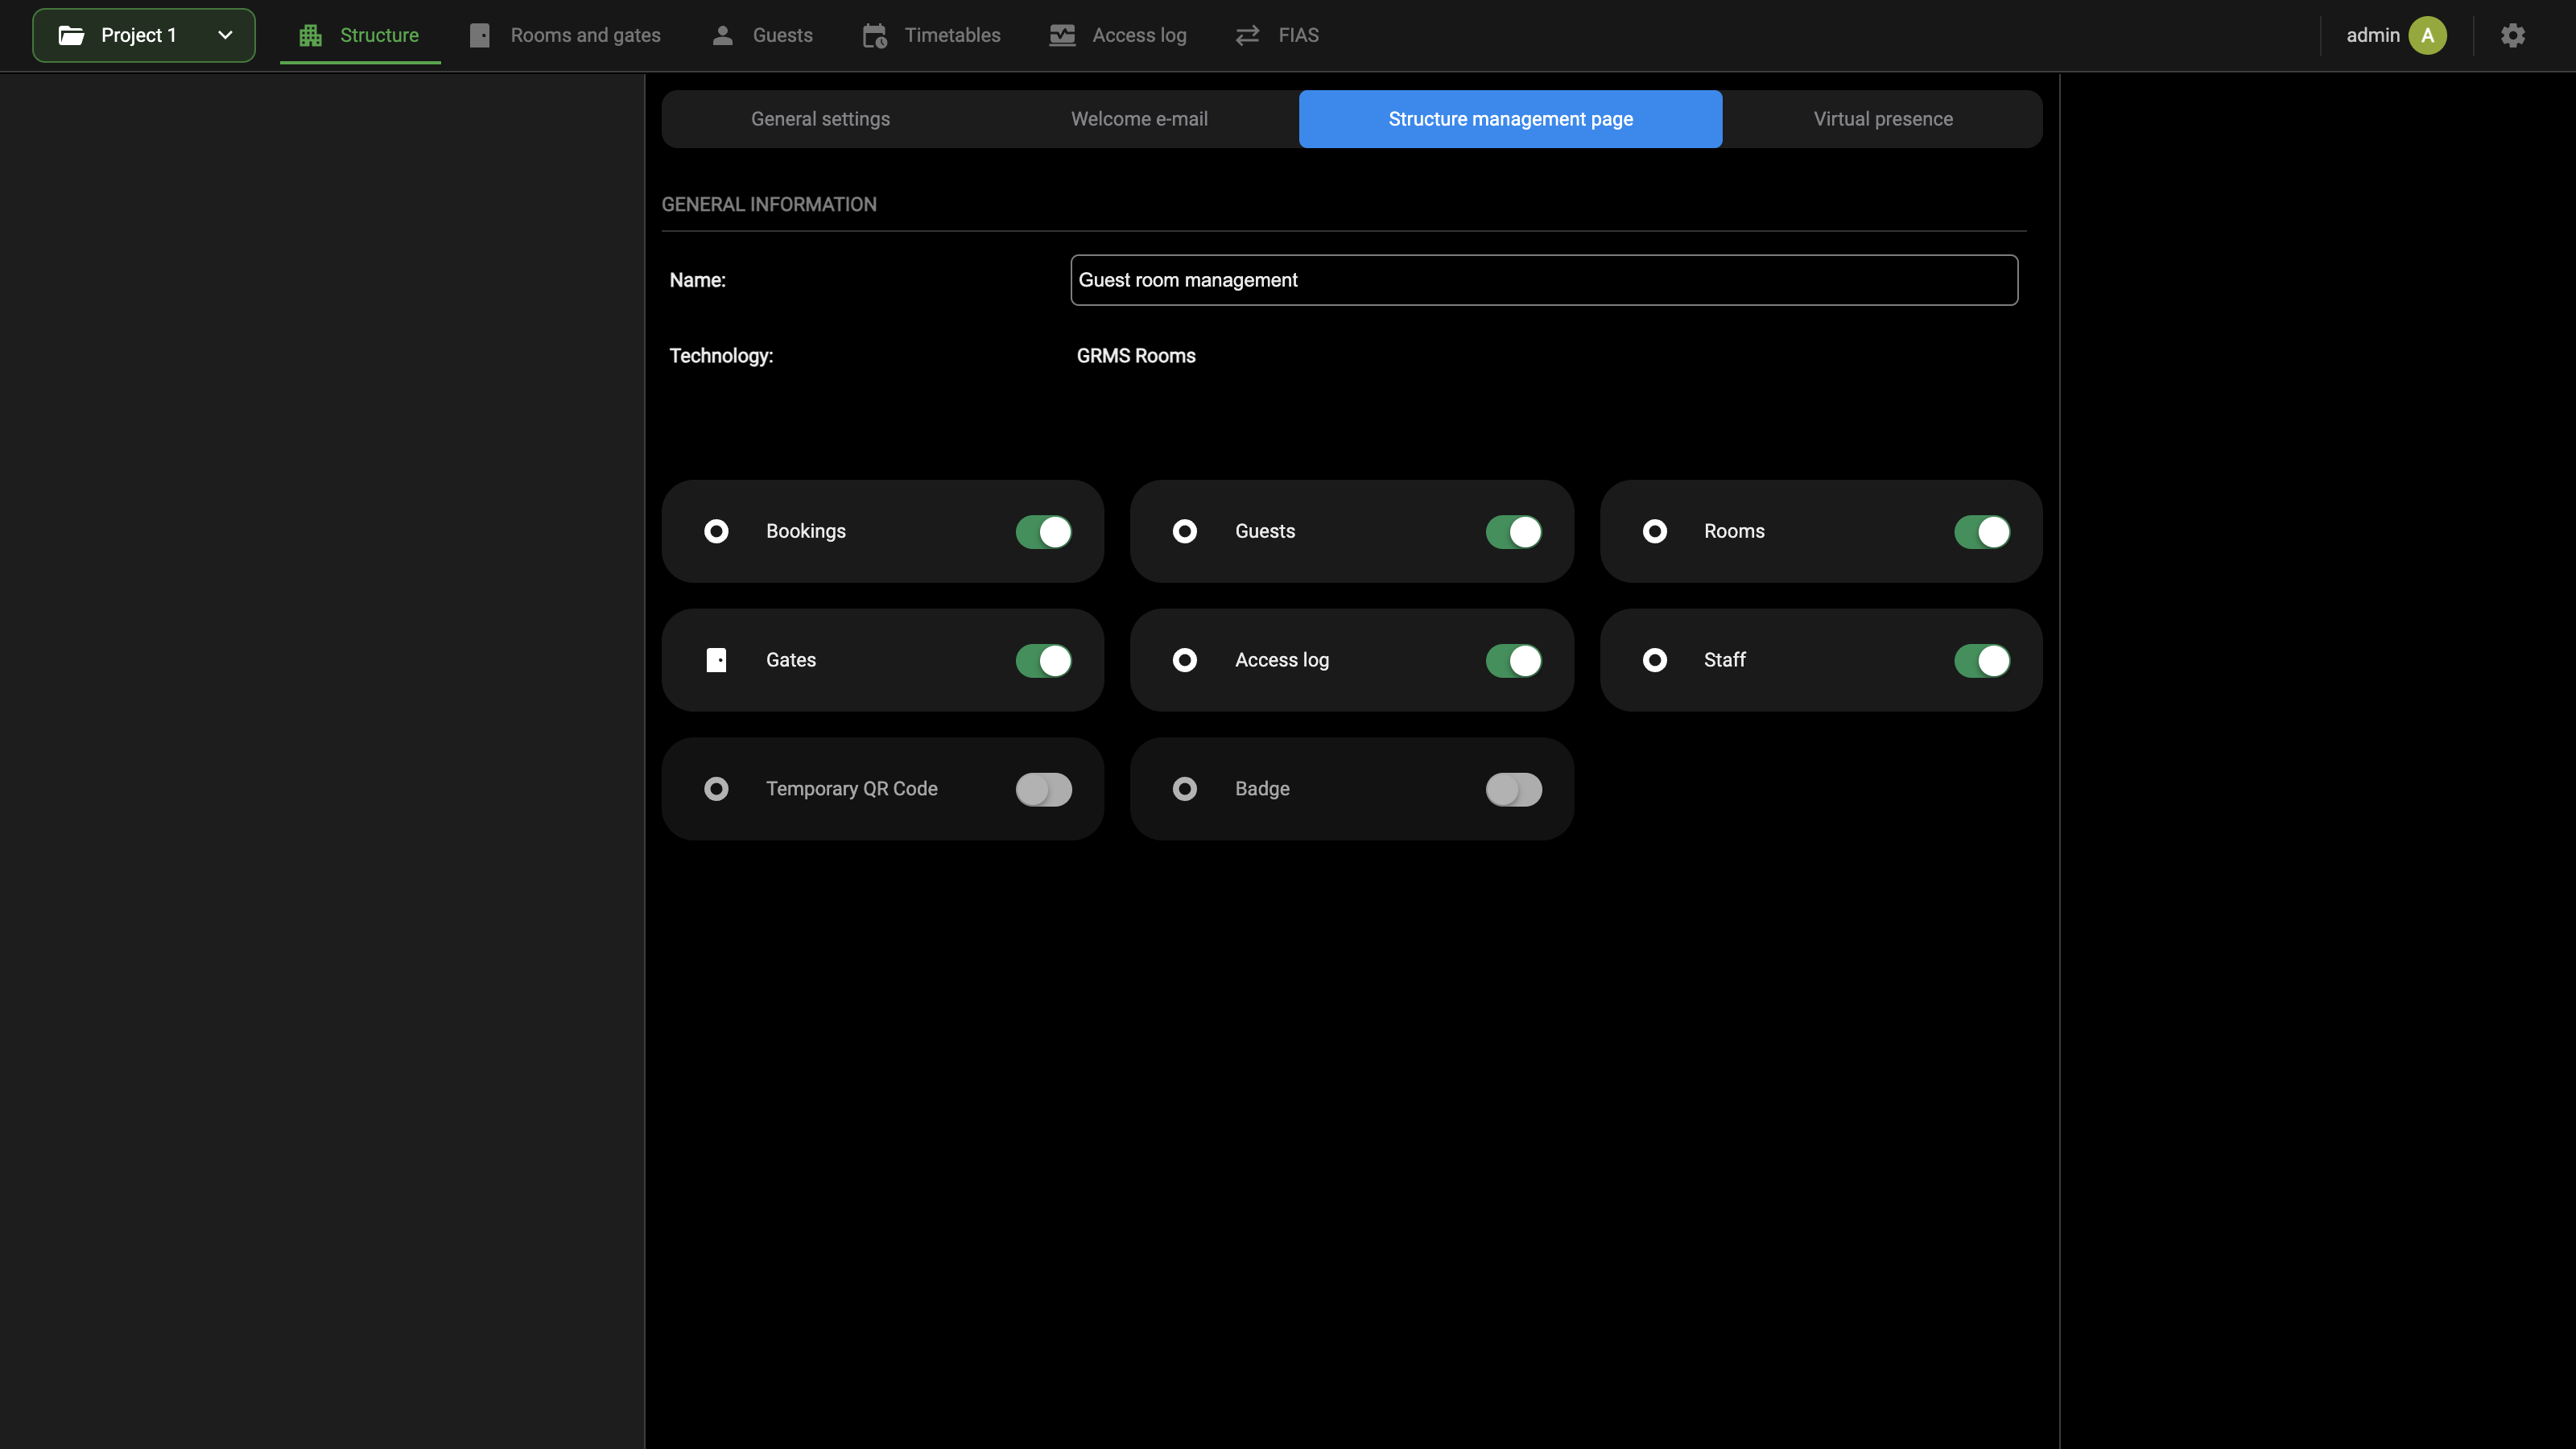Click into the Name input field
This screenshot has width=2576, height=1449.
[1544, 280]
